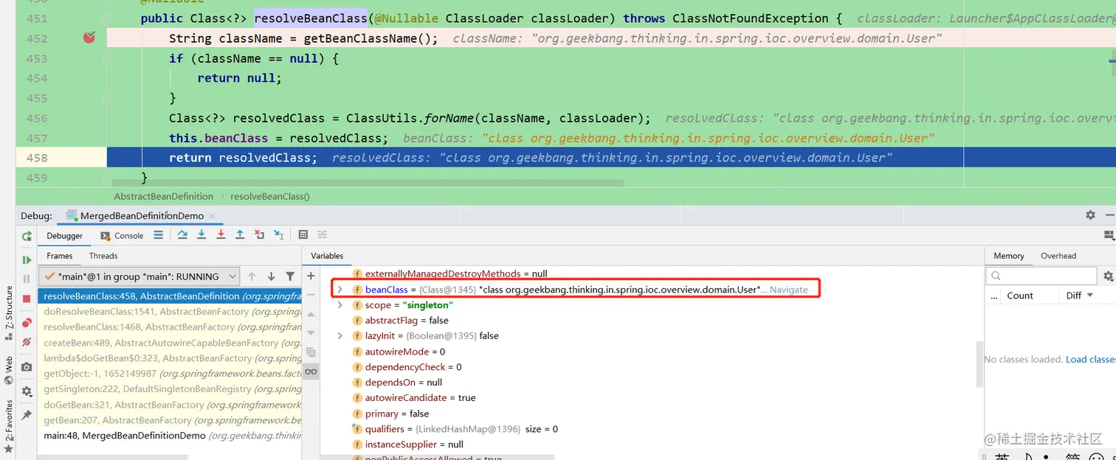The image size is (1116, 460).
Task: Expand the scope variable node
Action: coord(340,305)
